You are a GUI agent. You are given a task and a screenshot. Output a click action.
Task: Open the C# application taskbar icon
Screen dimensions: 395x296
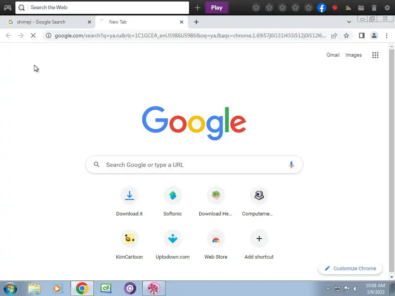[106, 288]
